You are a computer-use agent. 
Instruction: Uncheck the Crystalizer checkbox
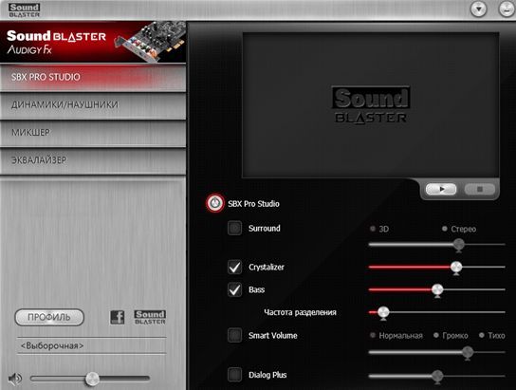234,267
